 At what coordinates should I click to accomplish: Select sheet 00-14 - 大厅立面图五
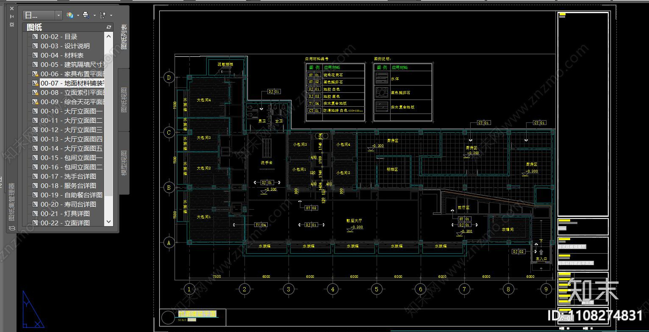point(72,149)
